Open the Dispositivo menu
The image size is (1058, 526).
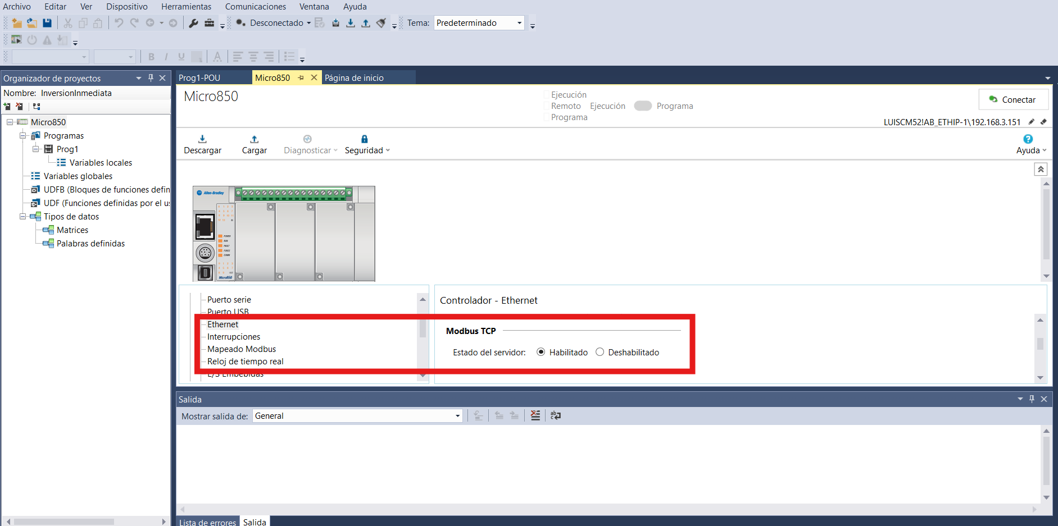(x=127, y=7)
